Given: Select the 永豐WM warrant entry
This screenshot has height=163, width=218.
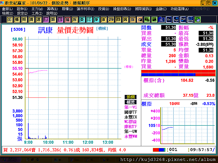Looking at the screenshot, I should [x=130, y=137].
